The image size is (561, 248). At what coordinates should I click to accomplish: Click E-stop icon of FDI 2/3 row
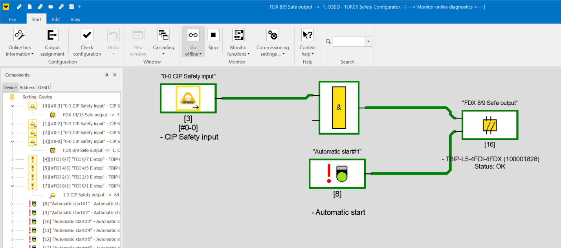click(x=33, y=177)
